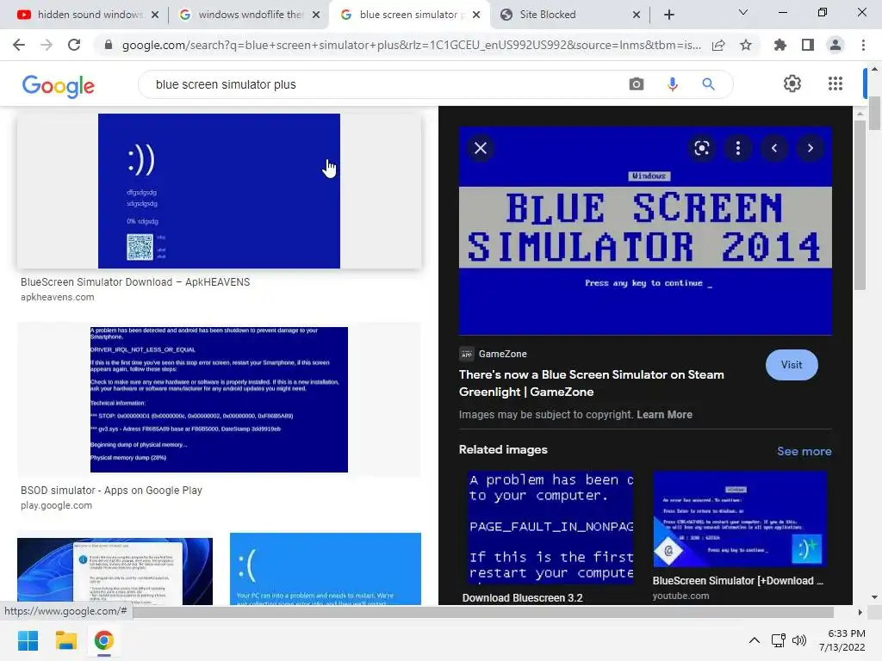
Task: Start voice search with the microphone
Action: [x=672, y=84]
